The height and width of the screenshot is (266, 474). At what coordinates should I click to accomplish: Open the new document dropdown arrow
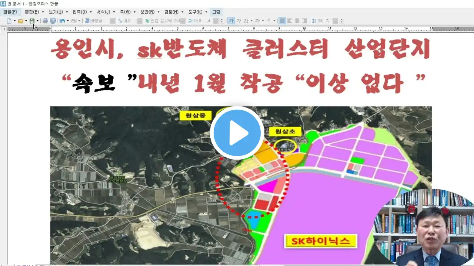14,21
